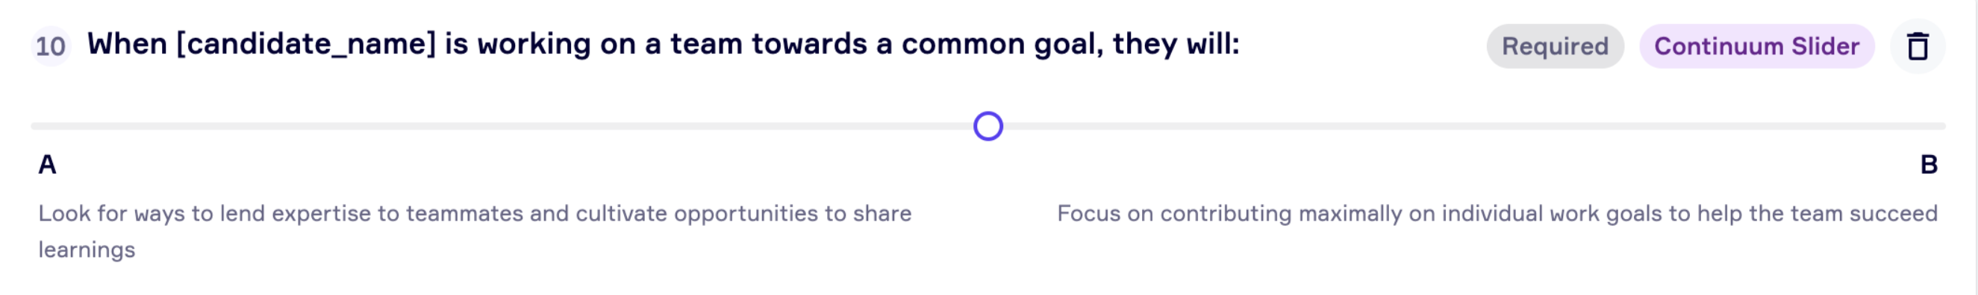The image size is (1978, 295).
Task: Click 'they will:' at end of question title
Action: tap(1176, 45)
